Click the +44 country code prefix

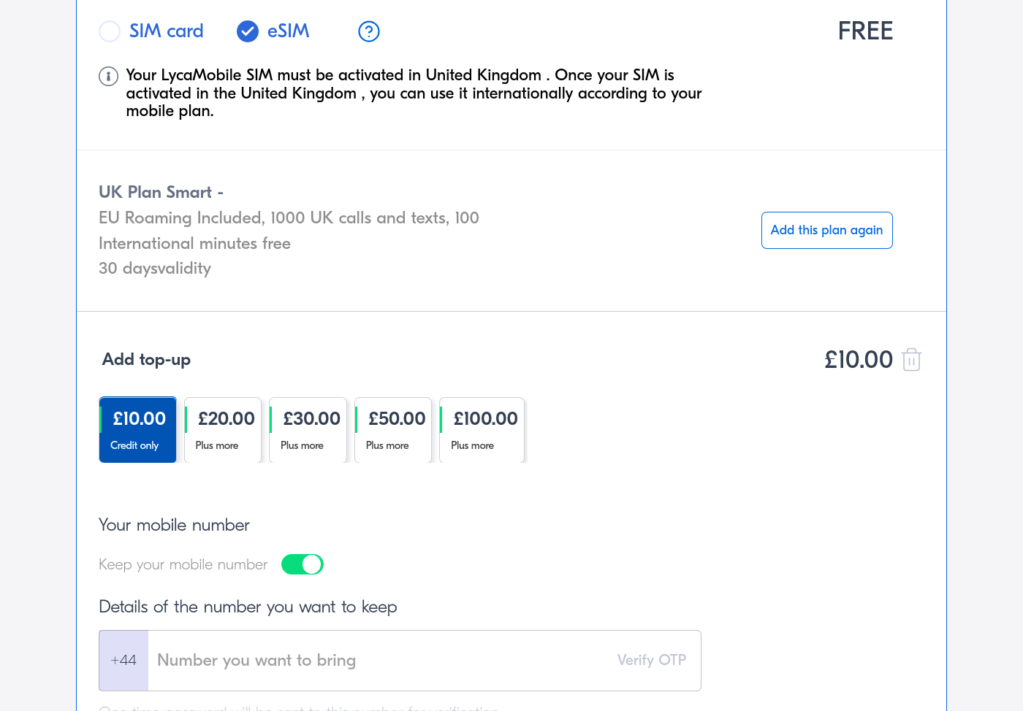(x=123, y=660)
